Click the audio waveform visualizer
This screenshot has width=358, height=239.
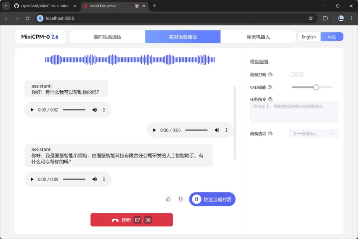[130, 60]
